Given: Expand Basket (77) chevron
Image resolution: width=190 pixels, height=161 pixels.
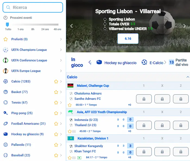Looking at the screenshot, I should (61, 92).
